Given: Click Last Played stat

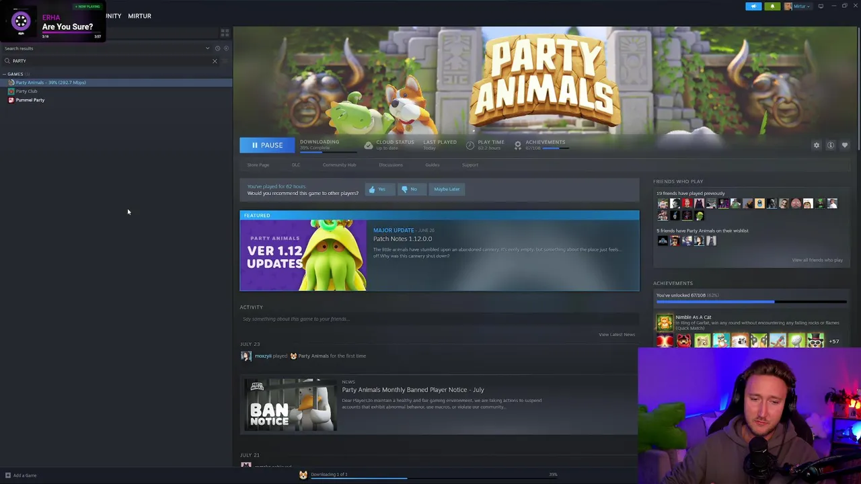Looking at the screenshot, I should tap(439, 145).
